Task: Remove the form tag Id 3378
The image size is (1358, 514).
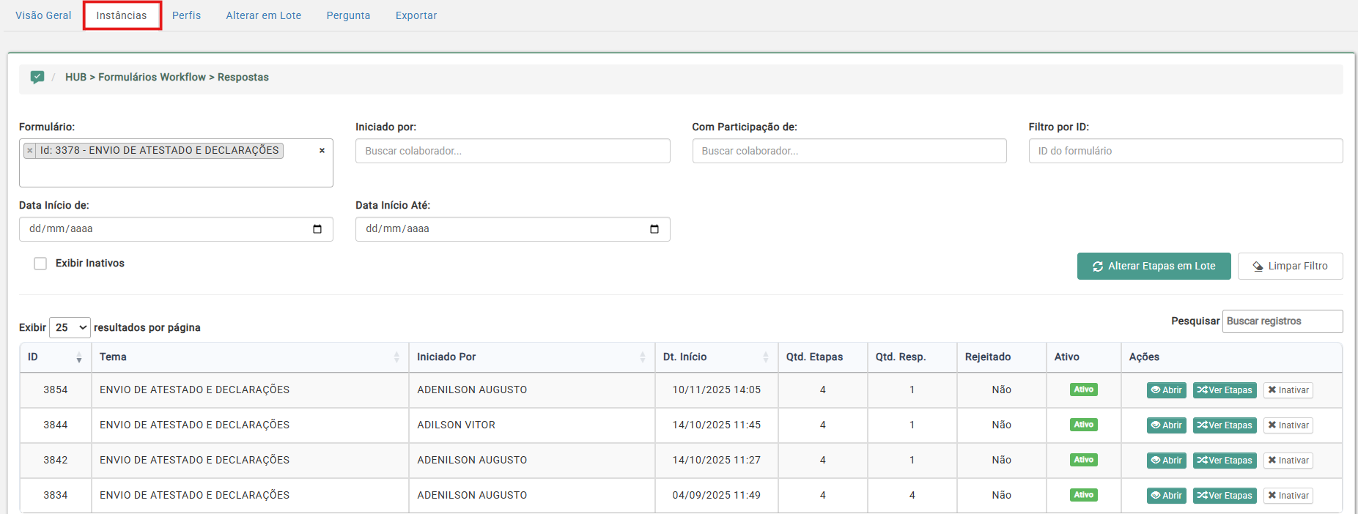Action: click(30, 151)
